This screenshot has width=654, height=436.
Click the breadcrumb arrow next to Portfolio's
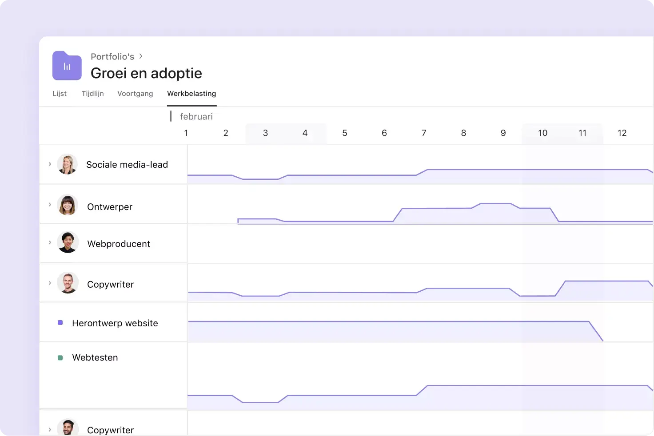[141, 56]
